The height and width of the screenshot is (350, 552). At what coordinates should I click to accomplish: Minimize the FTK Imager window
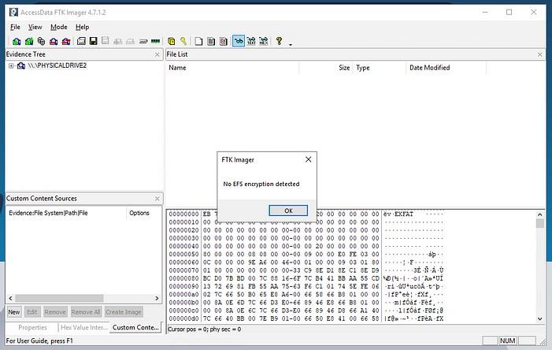pos(485,13)
